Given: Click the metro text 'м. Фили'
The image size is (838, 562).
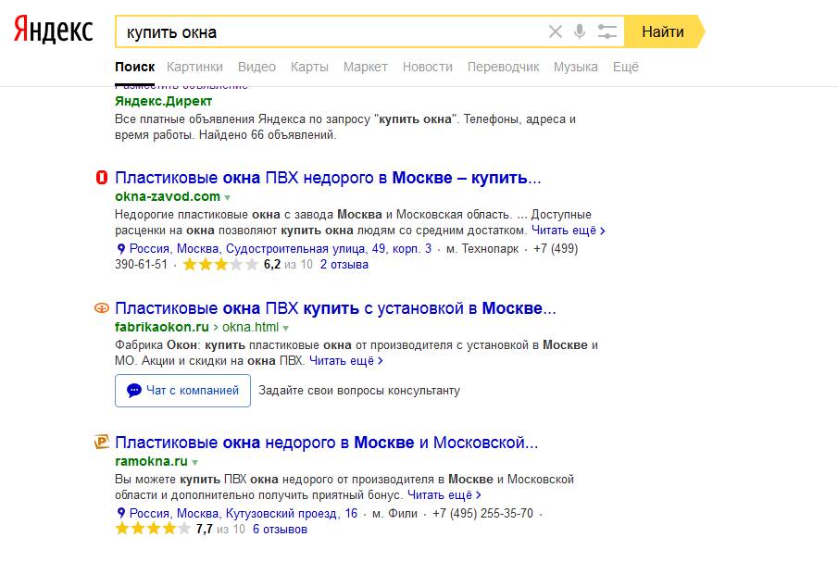Looking at the screenshot, I should tap(394, 513).
